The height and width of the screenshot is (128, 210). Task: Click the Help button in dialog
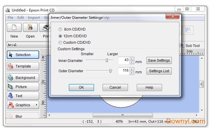149,87
